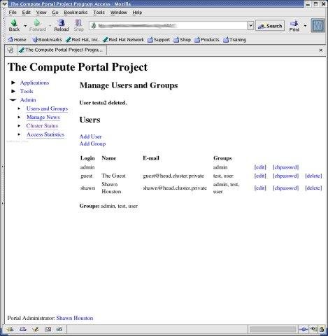Click the location bar page icon
Viewport: 328px width, 336px height.
[94, 26]
